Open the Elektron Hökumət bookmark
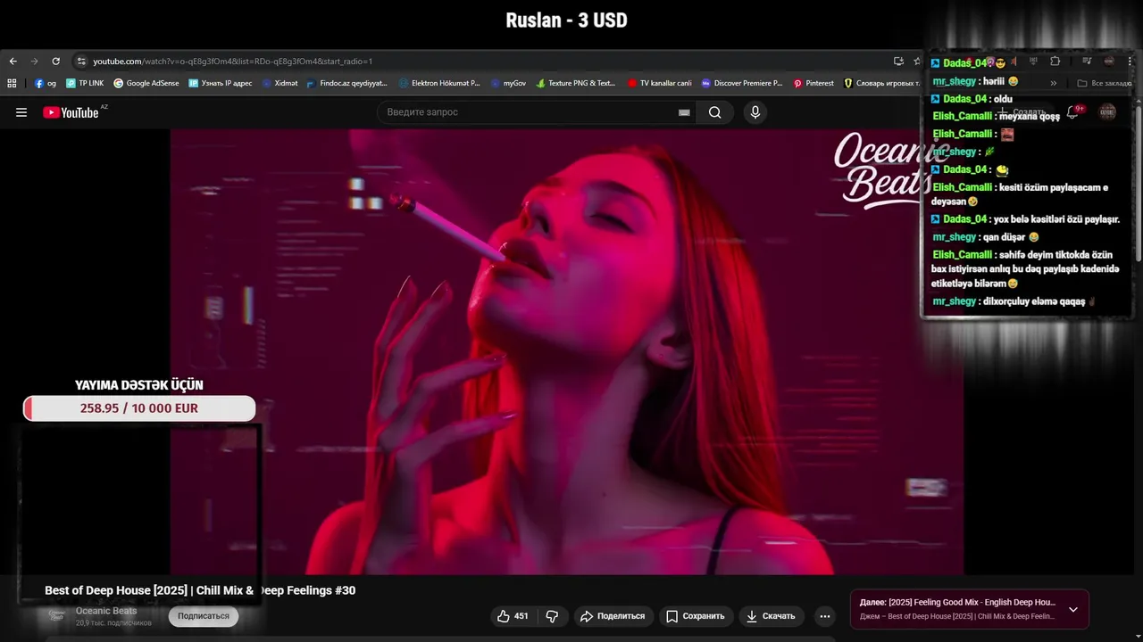Image resolution: width=1143 pixels, height=642 pixels. [439, 83]
